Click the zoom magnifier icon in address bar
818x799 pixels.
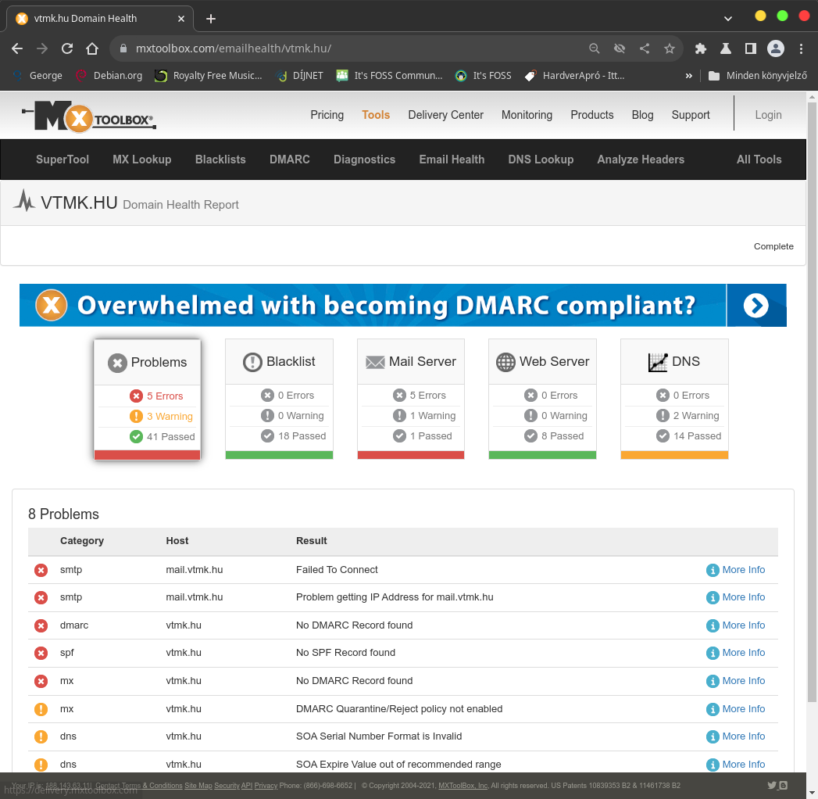pyautogui.click(x=595, y=48)
